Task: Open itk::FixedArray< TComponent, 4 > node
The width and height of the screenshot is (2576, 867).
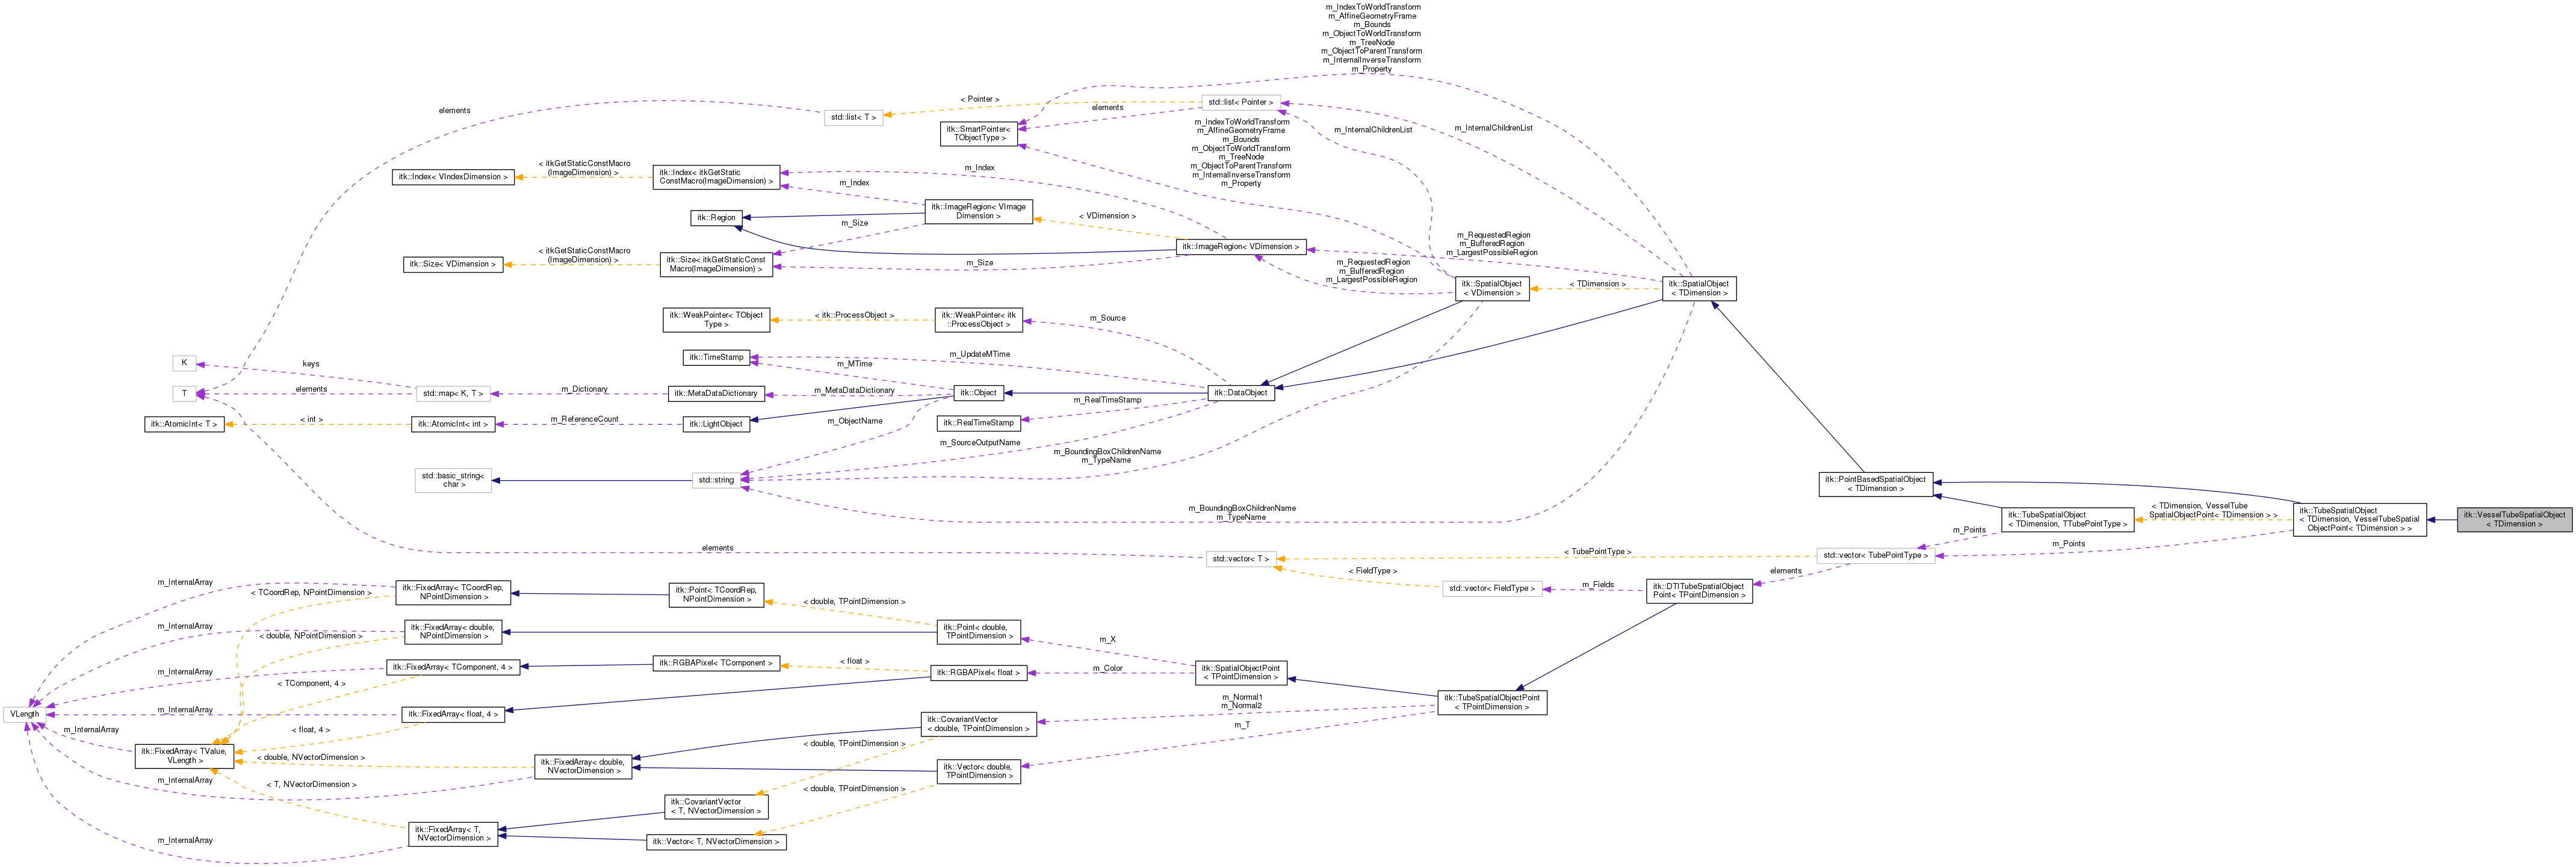Action: (453, 667)
